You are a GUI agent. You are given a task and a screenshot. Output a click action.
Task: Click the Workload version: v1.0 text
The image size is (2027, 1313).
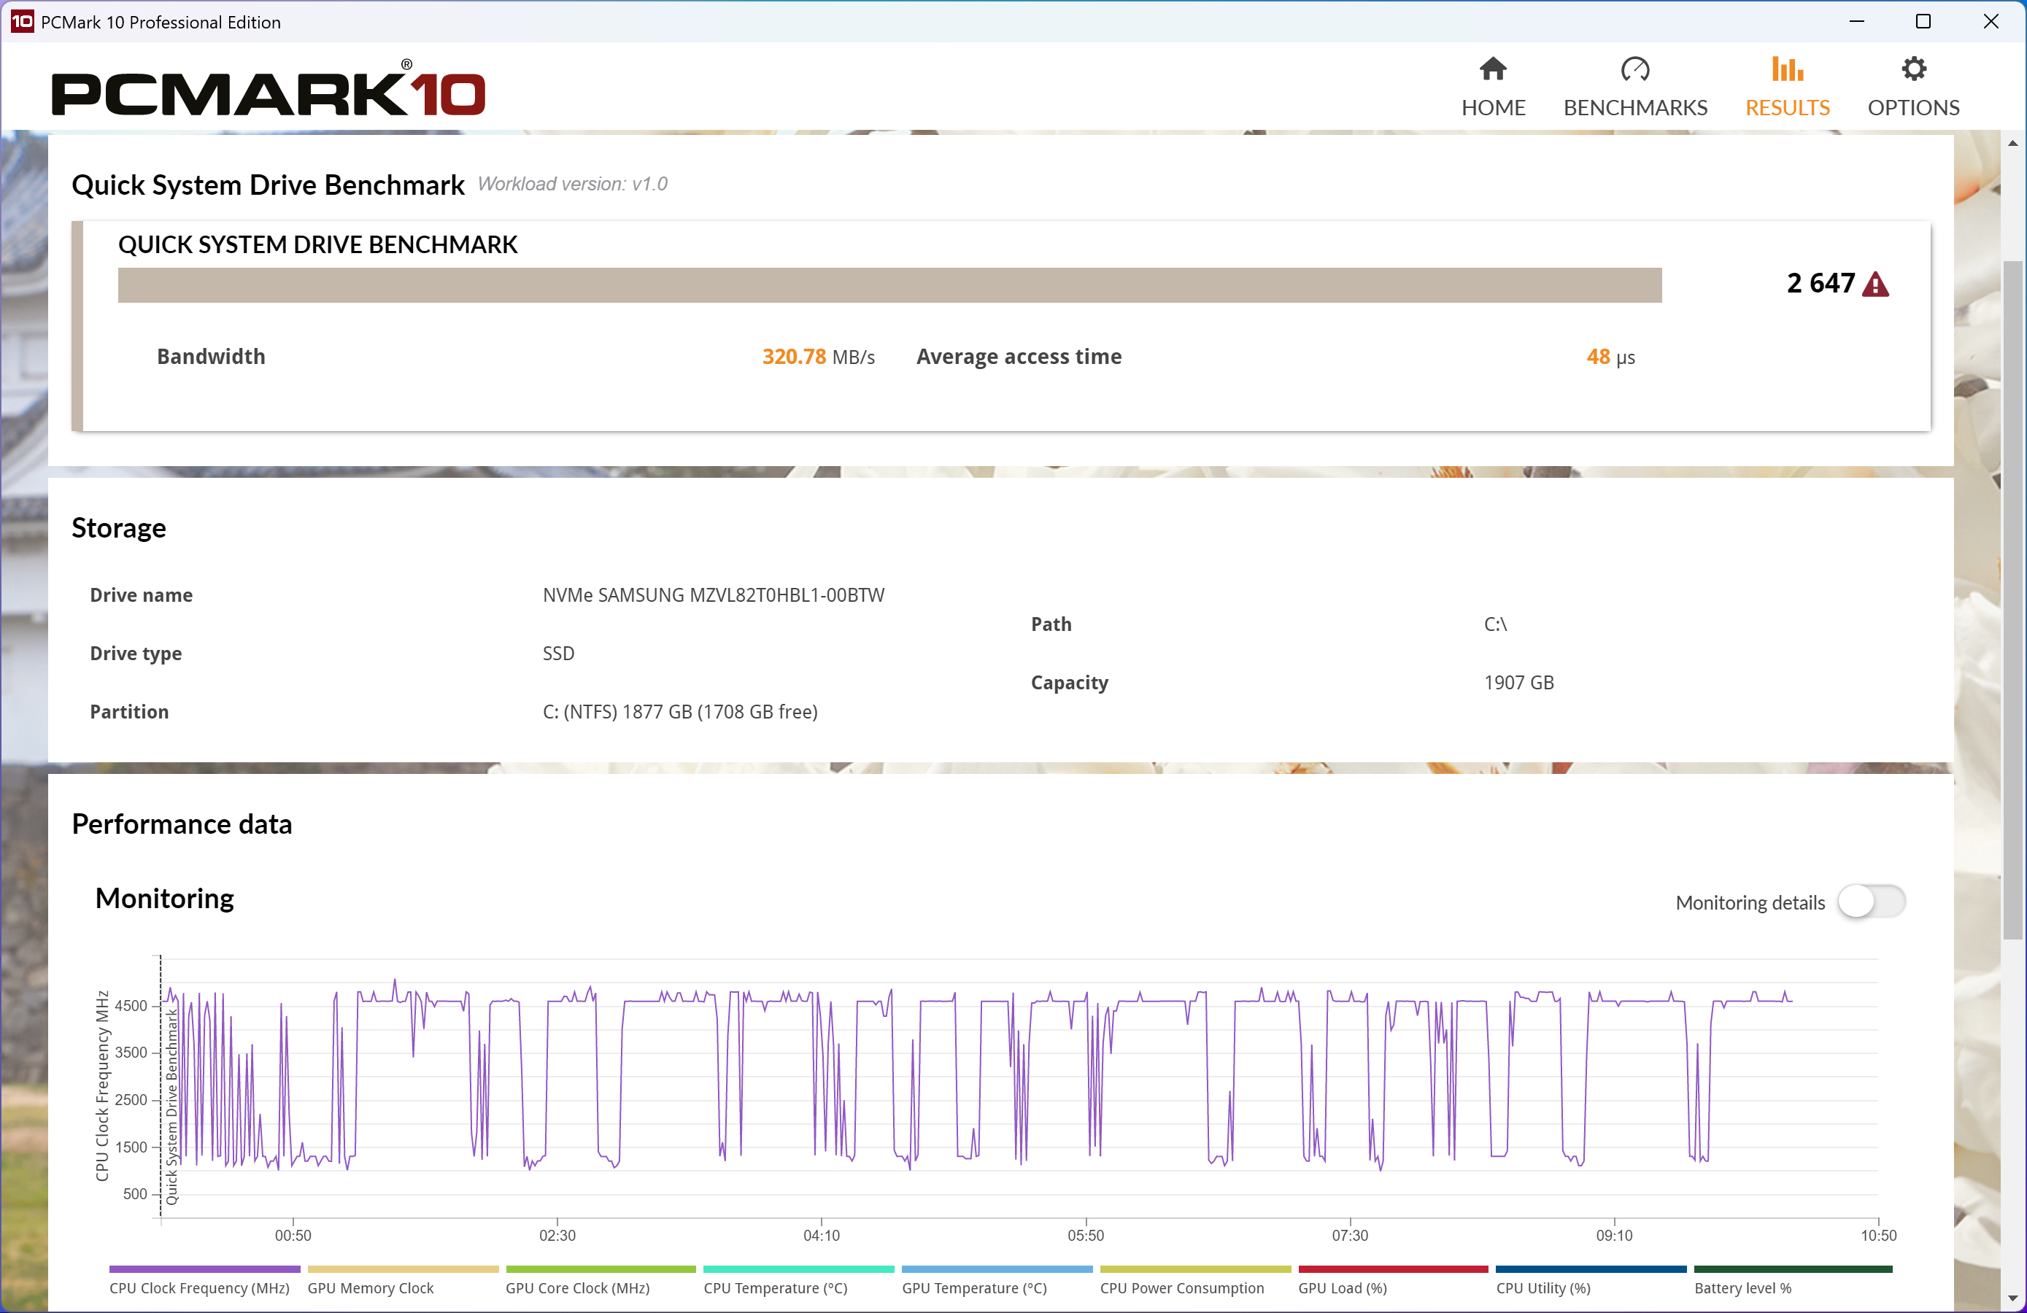572,184
